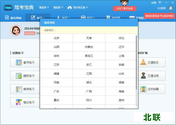Open 交通标志 traffic signs cone icon
176x125 pixels.
coord(143,62)
